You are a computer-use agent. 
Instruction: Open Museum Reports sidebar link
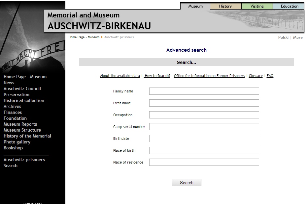tap(20, 124)
